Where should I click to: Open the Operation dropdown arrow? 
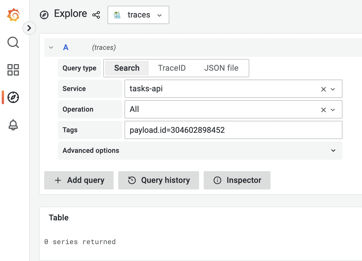point(333,110)
